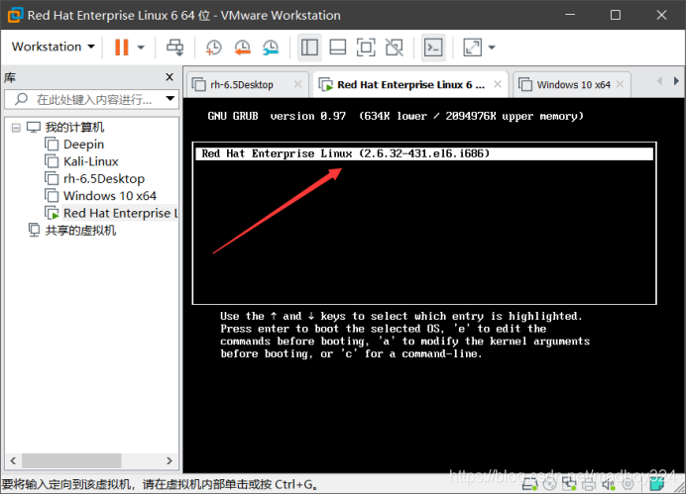Click Send Ctrl+Alt+Del toolbar icon

tap(175, 48)
